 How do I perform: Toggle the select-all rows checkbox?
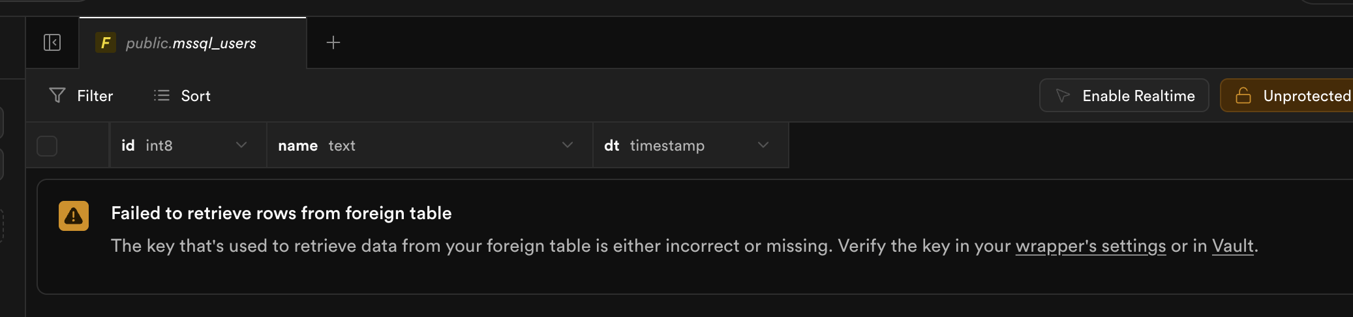(x=47, y=145)
